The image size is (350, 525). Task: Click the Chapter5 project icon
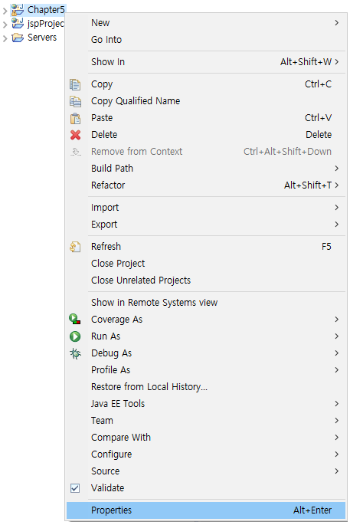[17, 10]
